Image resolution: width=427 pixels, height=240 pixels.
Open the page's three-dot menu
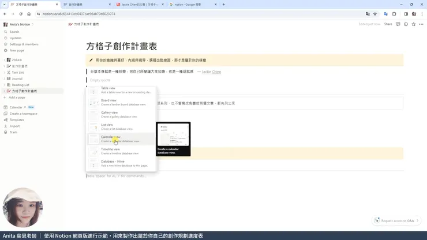(421, 24)
